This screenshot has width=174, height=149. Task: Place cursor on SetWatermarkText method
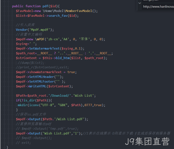45,49
